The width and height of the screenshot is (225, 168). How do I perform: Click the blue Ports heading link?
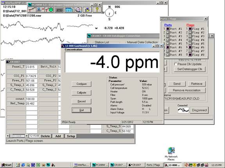pos(168,25)
